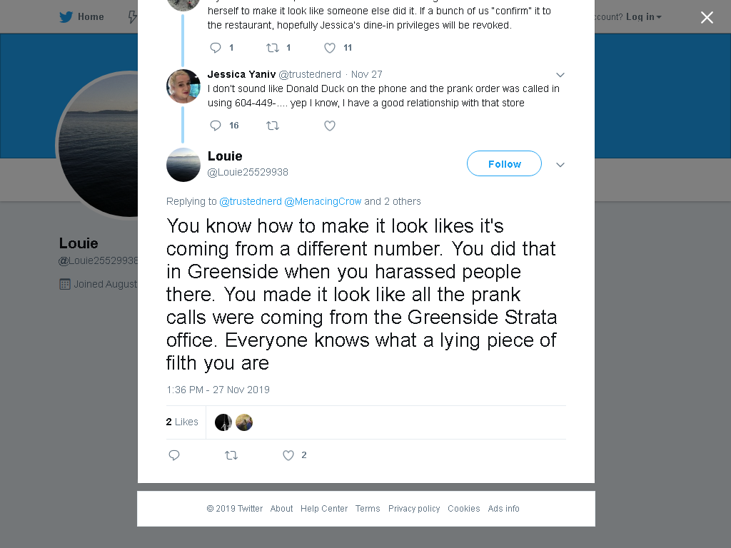Retweet Jessica Yaniv's tweet
731x548 pixels.
[273, 126]
